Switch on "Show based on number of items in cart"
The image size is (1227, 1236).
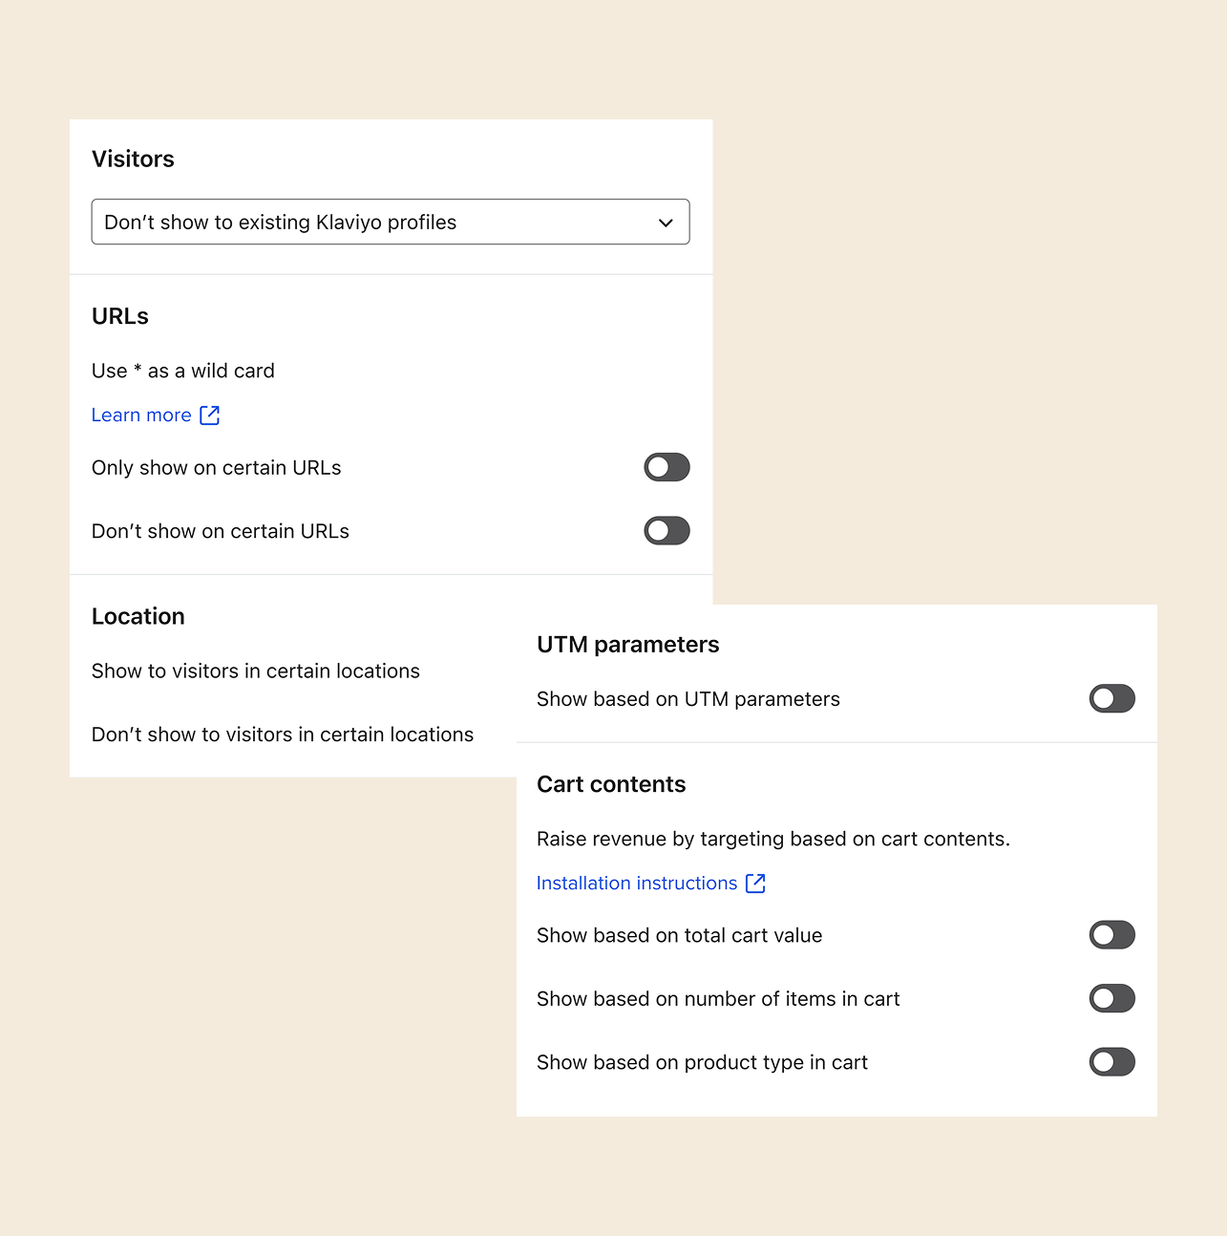click(x=1111, y=999)
